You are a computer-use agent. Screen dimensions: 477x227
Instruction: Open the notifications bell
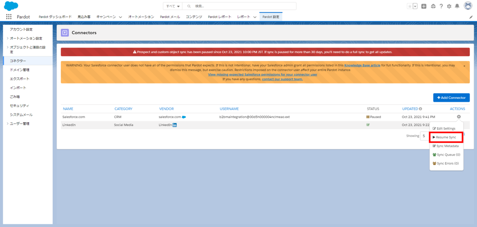[x=457, y=6]
